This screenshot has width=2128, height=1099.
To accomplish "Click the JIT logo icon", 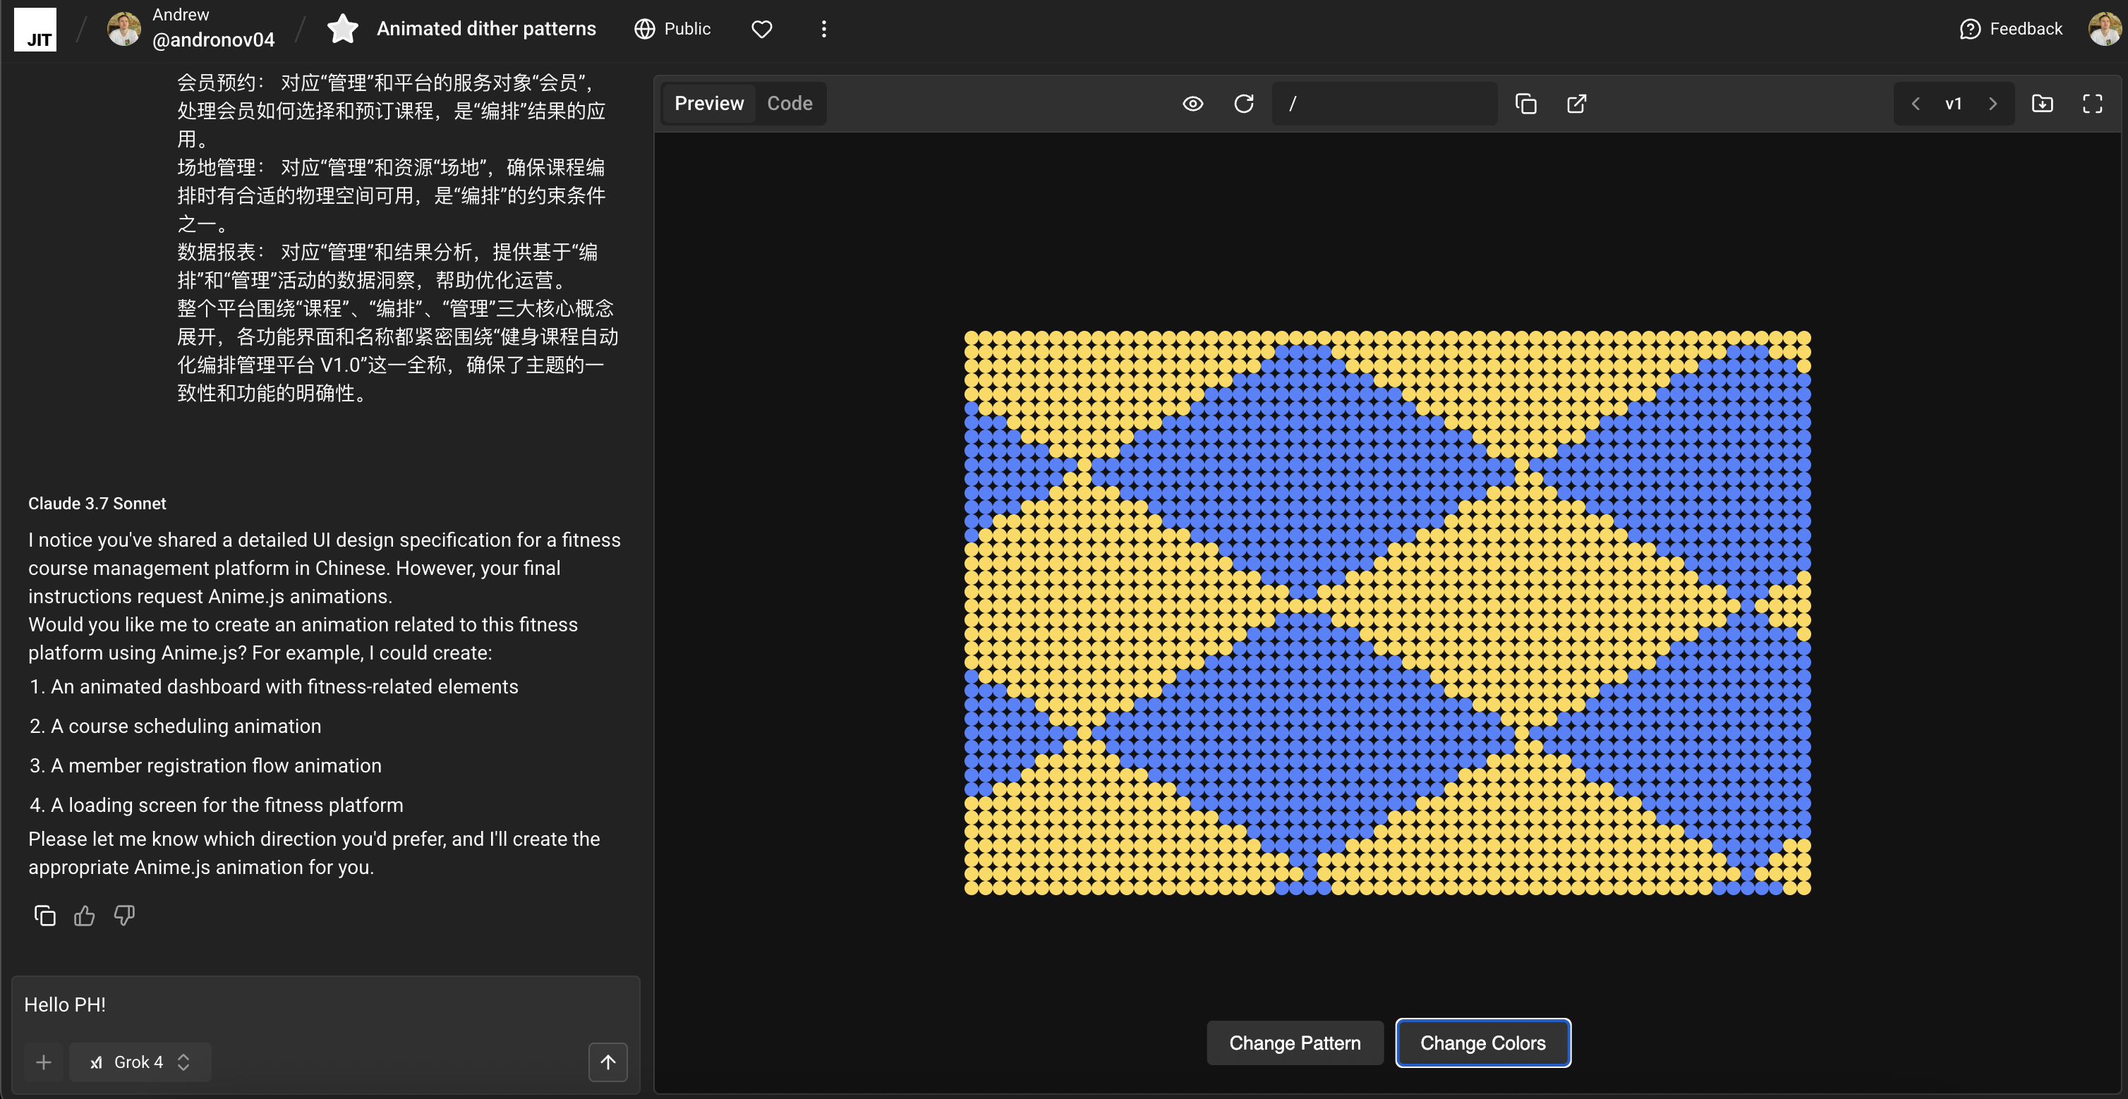I will [35, 29].
